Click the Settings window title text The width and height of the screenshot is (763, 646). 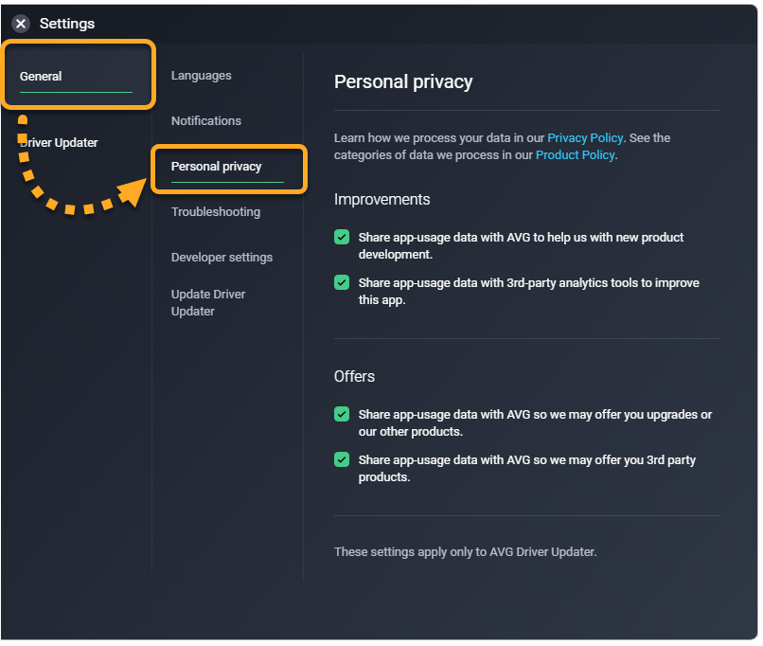pyautogui.click(x=67, y=24)
